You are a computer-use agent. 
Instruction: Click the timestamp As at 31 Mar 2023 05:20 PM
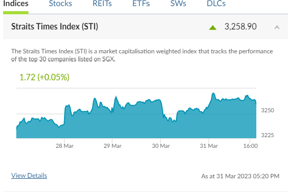tap(240, 176)
